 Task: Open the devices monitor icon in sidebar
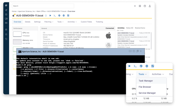click(6, 19)
